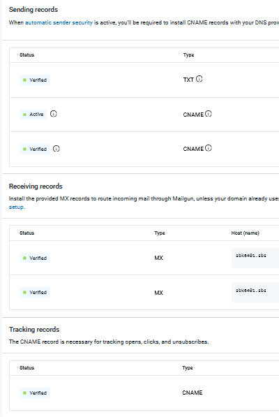The width and height of the screenshot is (279, 417).
Task: Select second MX record host name field
Action: 255,292
